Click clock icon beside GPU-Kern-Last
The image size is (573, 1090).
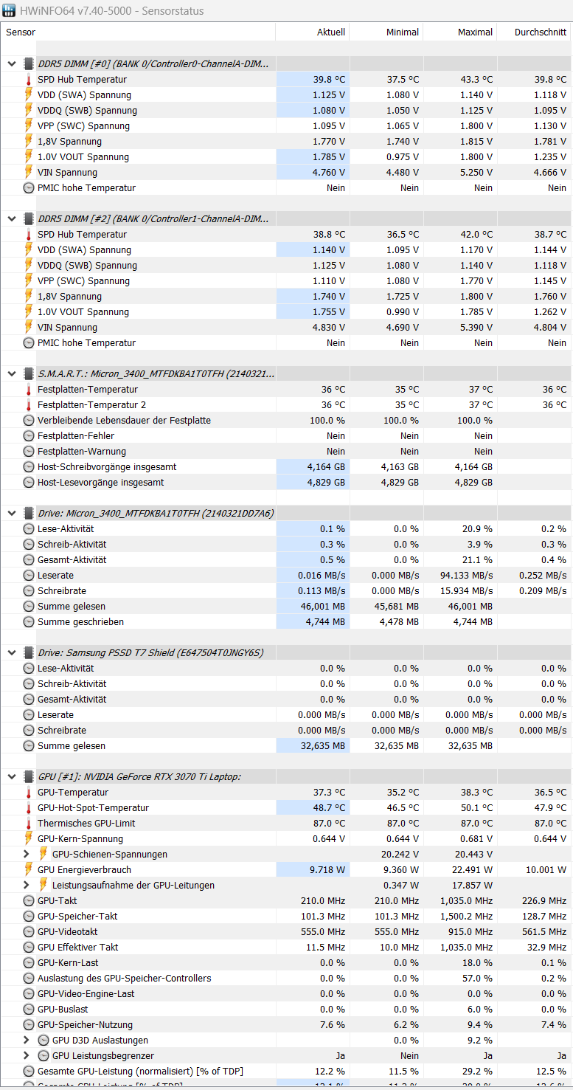tap(29, 963)
